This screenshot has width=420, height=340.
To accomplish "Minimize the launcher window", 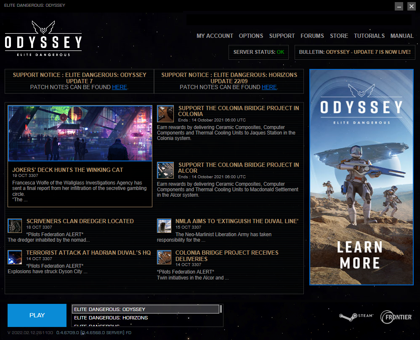I will (399, 6).
